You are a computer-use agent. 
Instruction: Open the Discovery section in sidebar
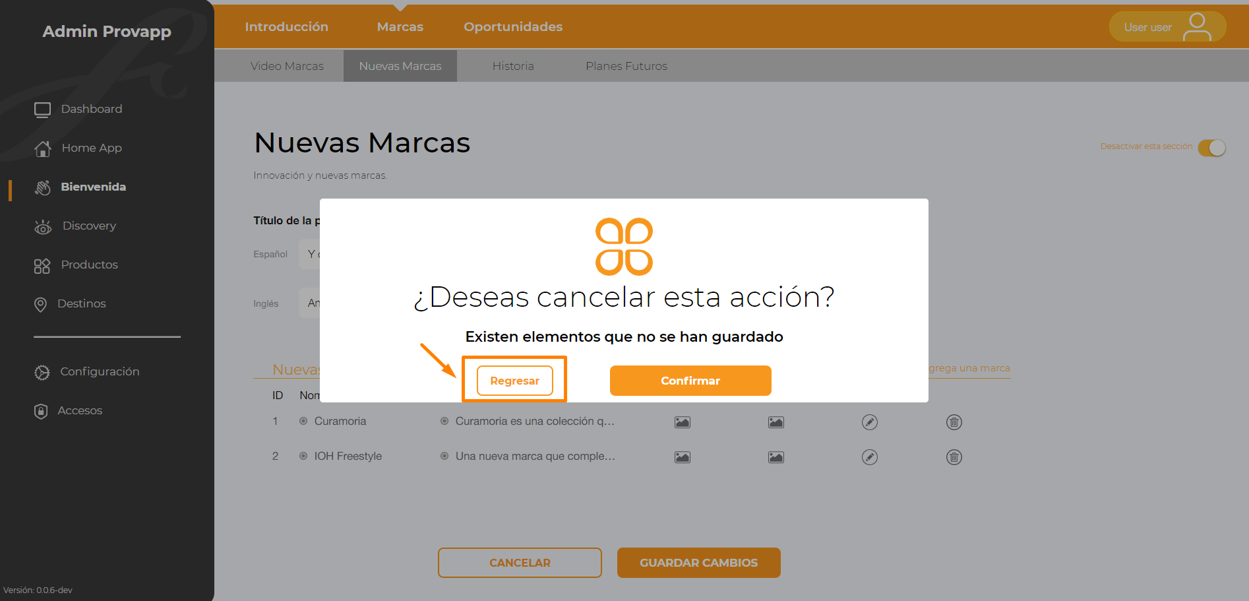point(76,226)
